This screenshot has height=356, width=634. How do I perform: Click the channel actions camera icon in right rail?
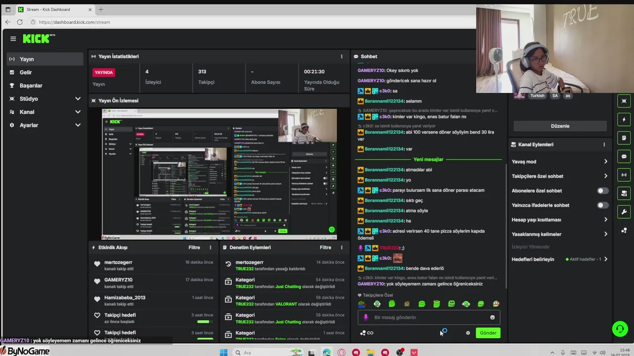click(x=624, y=193)
